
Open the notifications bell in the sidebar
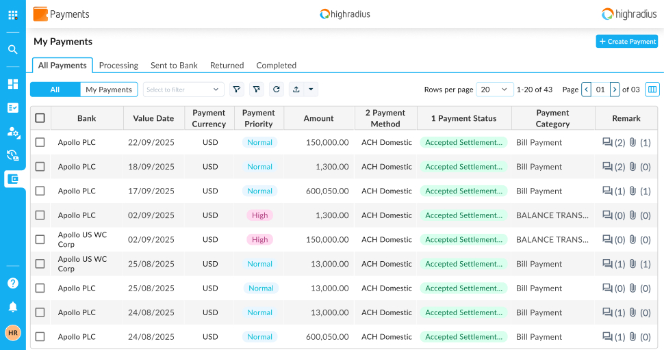[x=13, y=306]
